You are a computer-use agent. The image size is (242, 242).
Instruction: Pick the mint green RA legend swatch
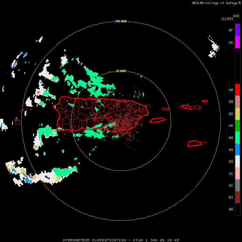click(x=237, y=138)
